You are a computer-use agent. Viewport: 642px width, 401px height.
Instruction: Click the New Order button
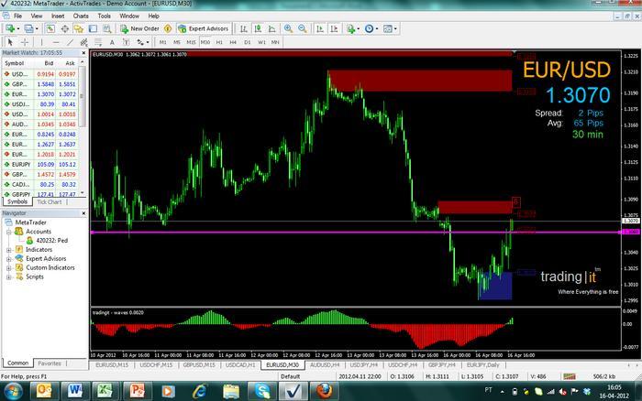(139, 28)
